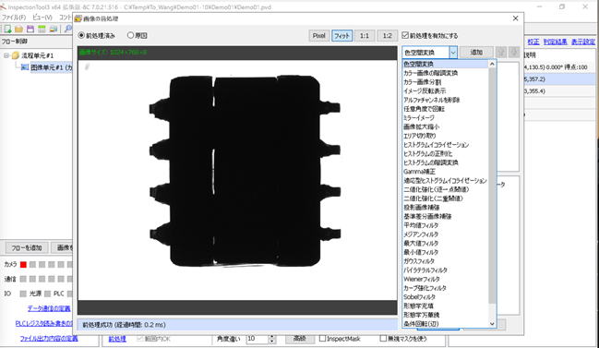599x348 pixels.
Task: Toggle the InspectMask checkbox
Action: [x=322, y=339]
